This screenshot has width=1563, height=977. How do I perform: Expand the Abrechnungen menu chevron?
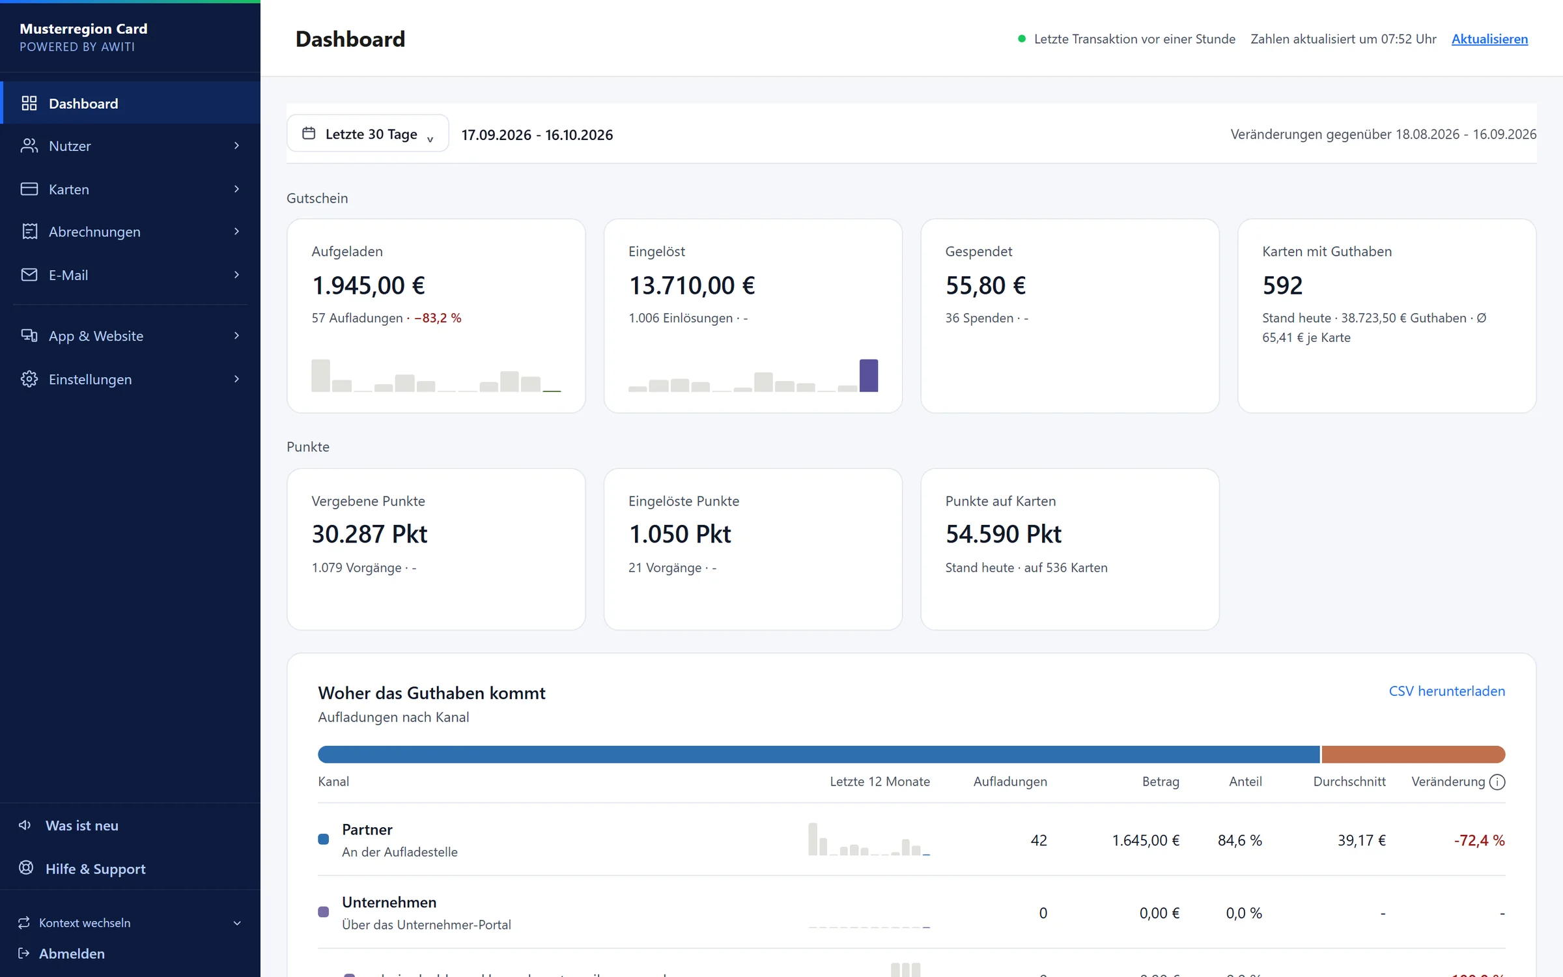point(236,231)
